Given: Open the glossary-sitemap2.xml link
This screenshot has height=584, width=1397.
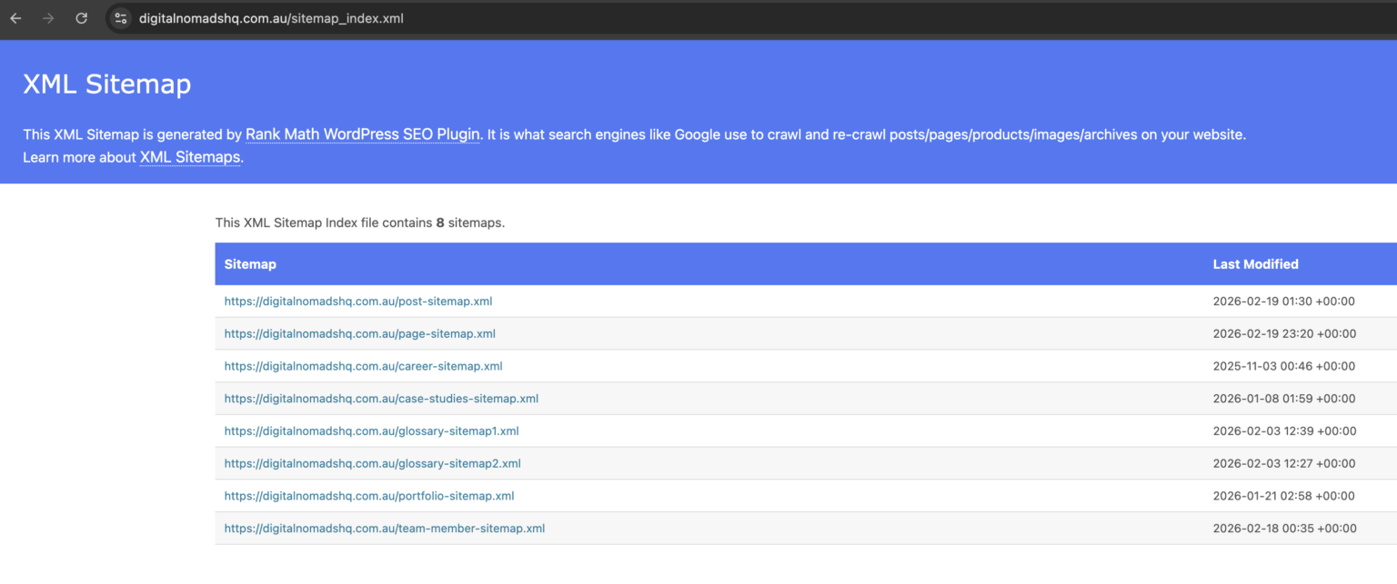Looking at the screenshot, I should point(373,463).
